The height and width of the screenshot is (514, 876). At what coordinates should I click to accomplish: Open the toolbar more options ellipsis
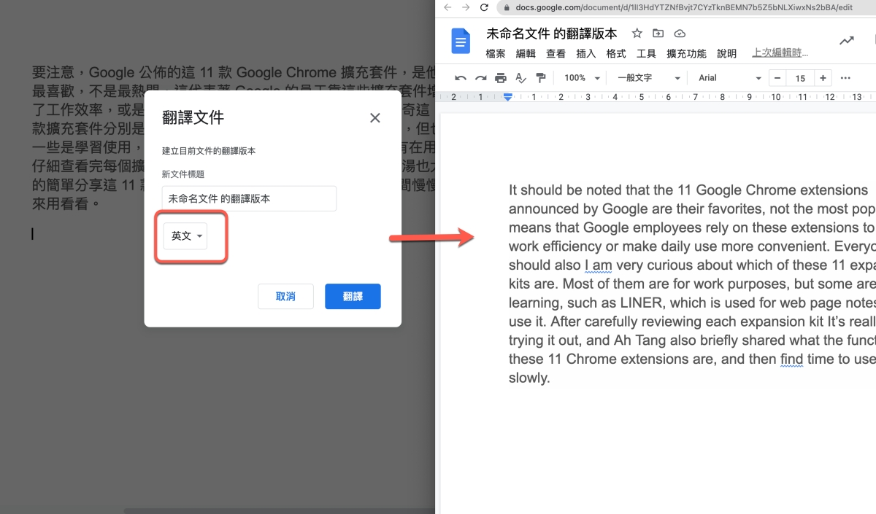click(845, 78)
